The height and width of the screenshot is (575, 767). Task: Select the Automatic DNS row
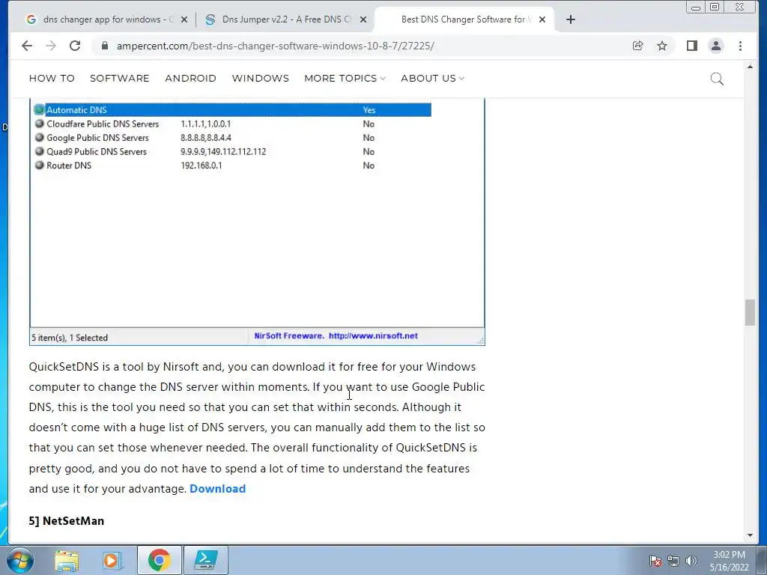point(232,110)
